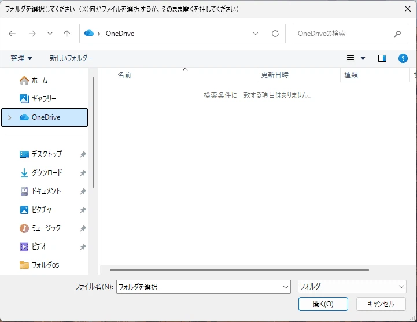Viewport: 417px width, 322px height.
Task: Unpin デスクトップ via its pin icon
Action: coord(83,154)
